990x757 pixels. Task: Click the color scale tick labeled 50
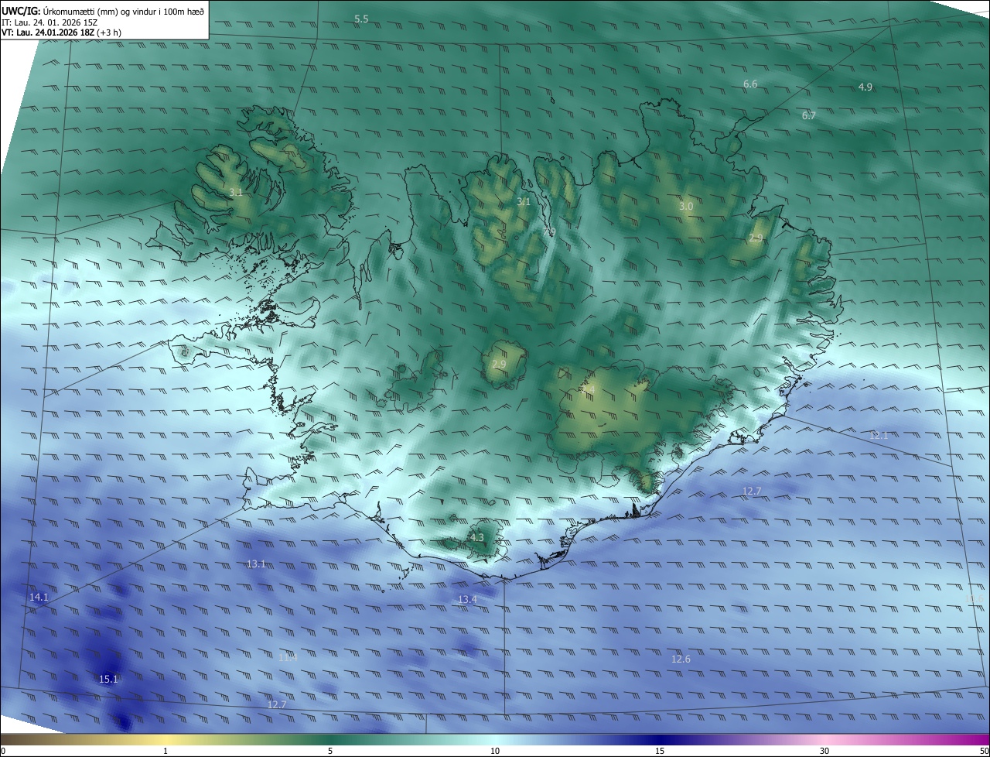point(984,751)
